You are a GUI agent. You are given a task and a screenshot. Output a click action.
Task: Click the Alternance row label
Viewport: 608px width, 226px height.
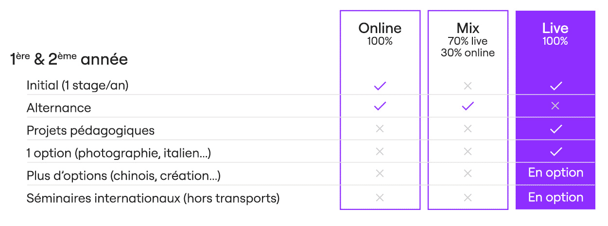pos(59,107)
